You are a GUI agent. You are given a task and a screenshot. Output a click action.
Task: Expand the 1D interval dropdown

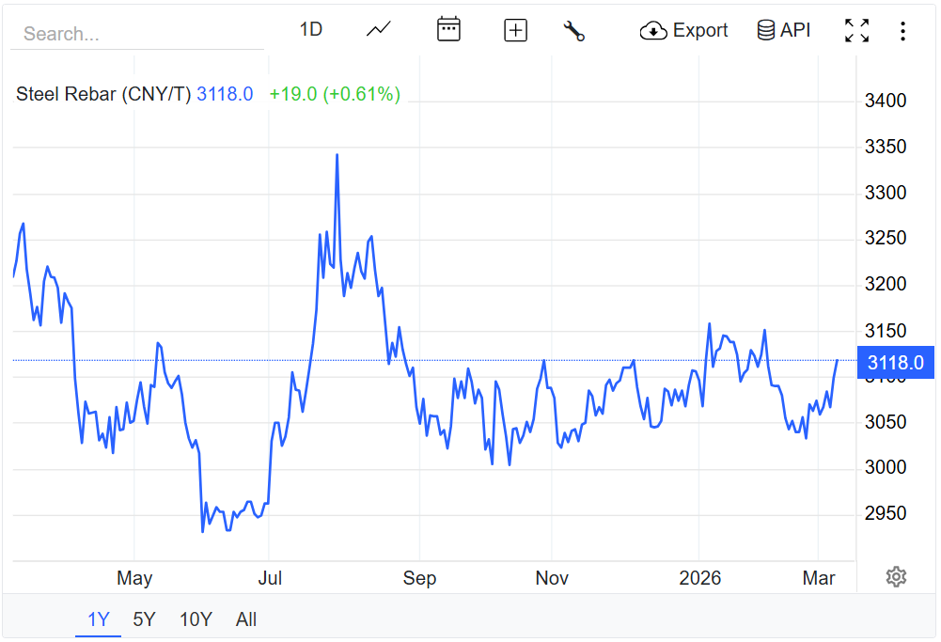tap(311, 30)
